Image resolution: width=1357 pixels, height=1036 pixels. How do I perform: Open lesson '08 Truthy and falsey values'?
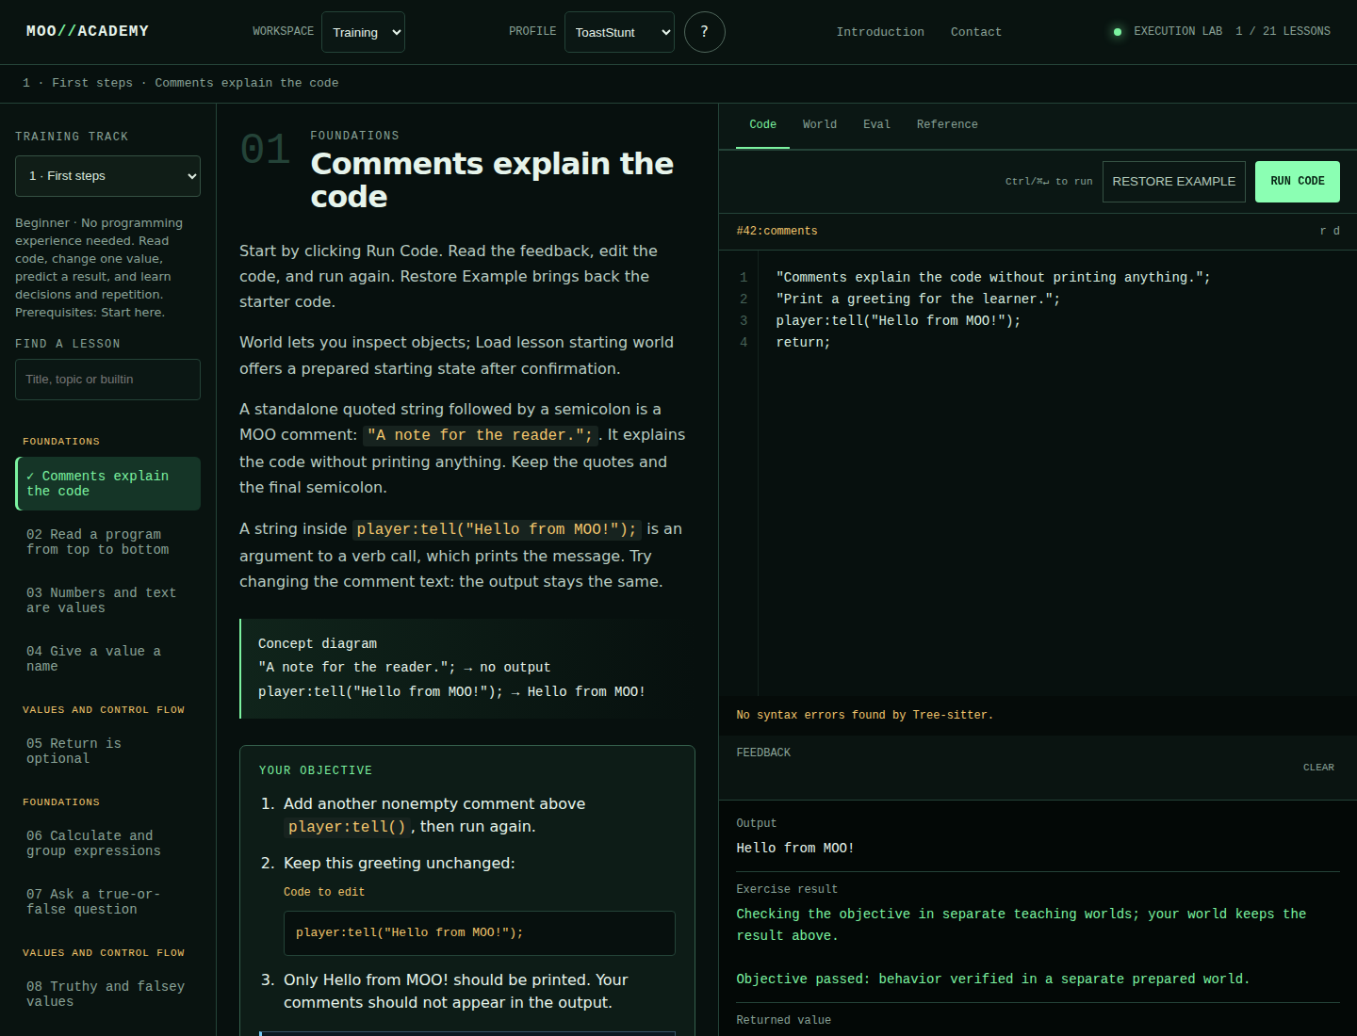point(107,995)
